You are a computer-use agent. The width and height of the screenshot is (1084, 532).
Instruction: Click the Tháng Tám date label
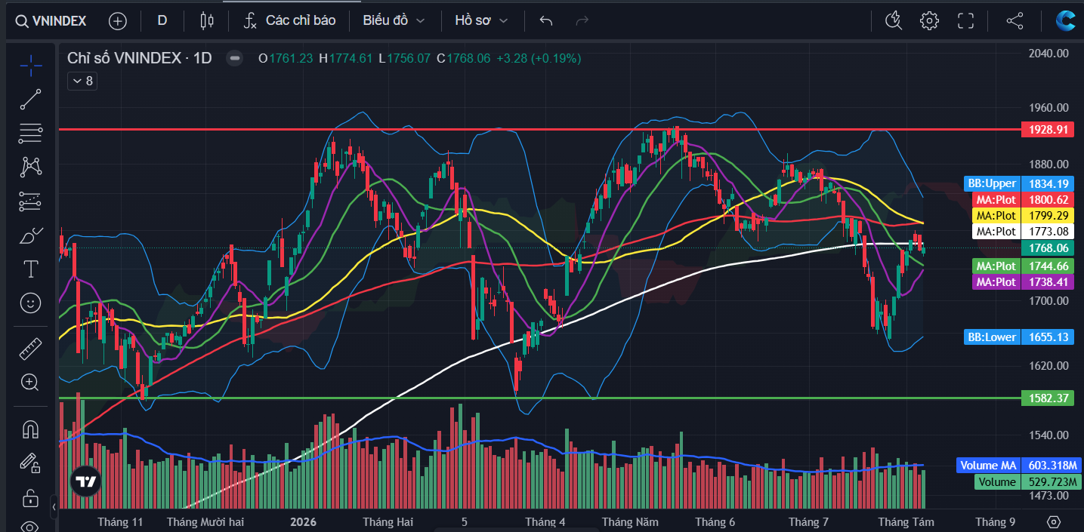point(906,522)
